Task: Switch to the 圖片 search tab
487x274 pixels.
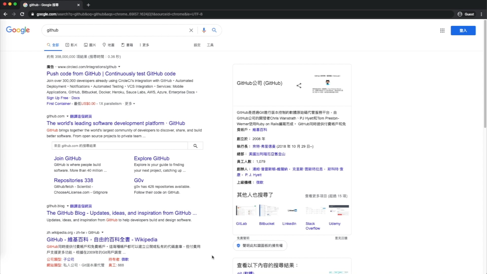Action: [x=90, y=45]
